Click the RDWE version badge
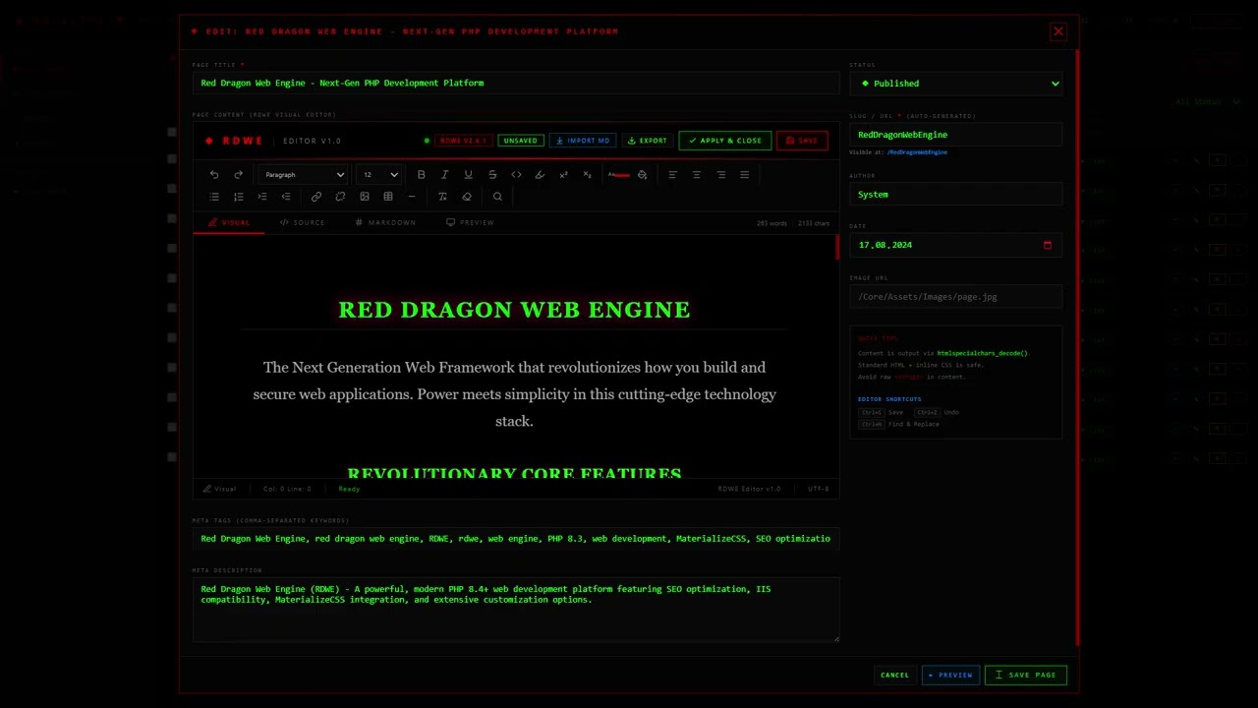 click(463, 141)
